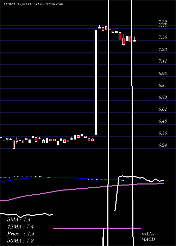This screenshot has height=246, width=176.
Task: Click the Price : 7.4 legend entry
Action: point(20,234)
